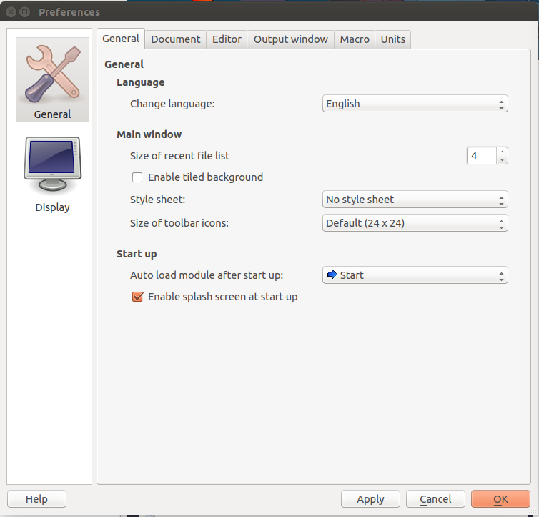Enable tiled background checkbox

coord(137,177)
